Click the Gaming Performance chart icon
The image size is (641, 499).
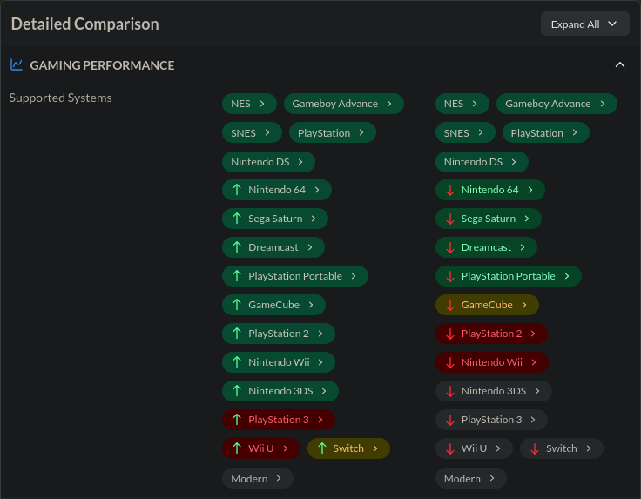tap(17, 64)
